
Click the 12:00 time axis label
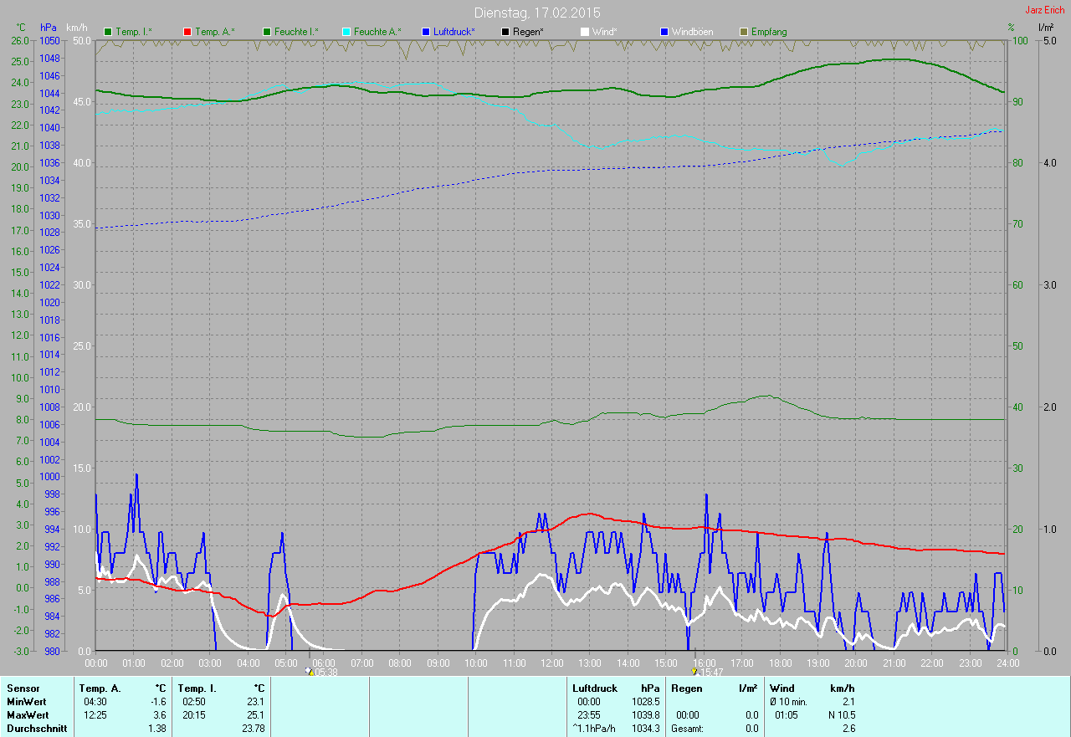(x=552, y=663)
